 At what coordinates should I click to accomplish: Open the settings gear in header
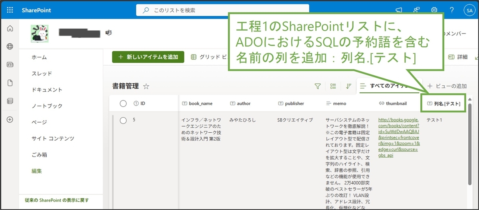coord(434,10)
